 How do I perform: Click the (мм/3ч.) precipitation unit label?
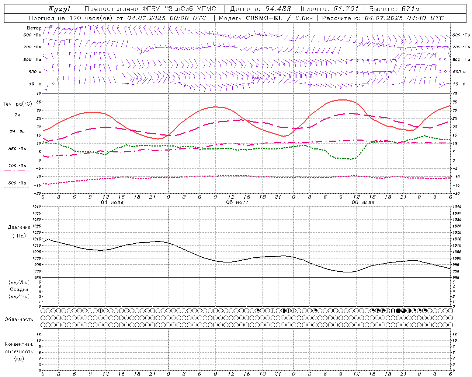(19, 282)
